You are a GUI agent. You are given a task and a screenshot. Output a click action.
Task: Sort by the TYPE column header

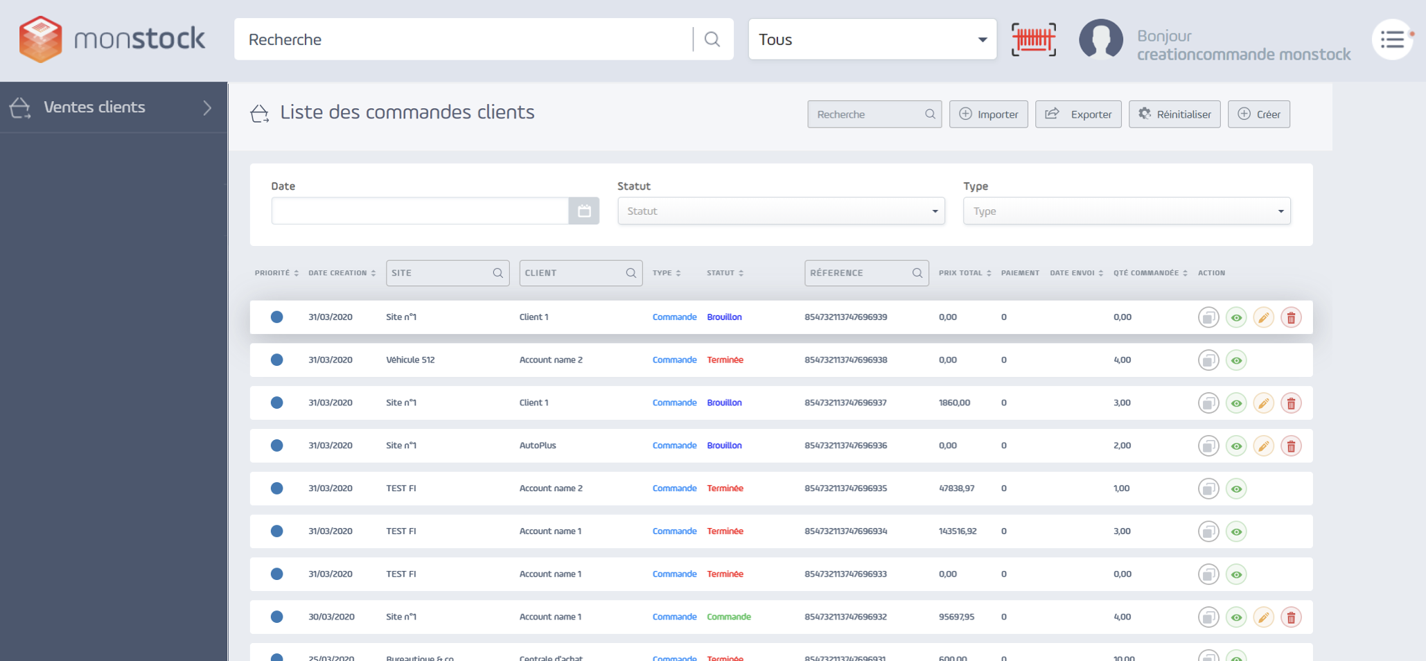tap(667, 273)
